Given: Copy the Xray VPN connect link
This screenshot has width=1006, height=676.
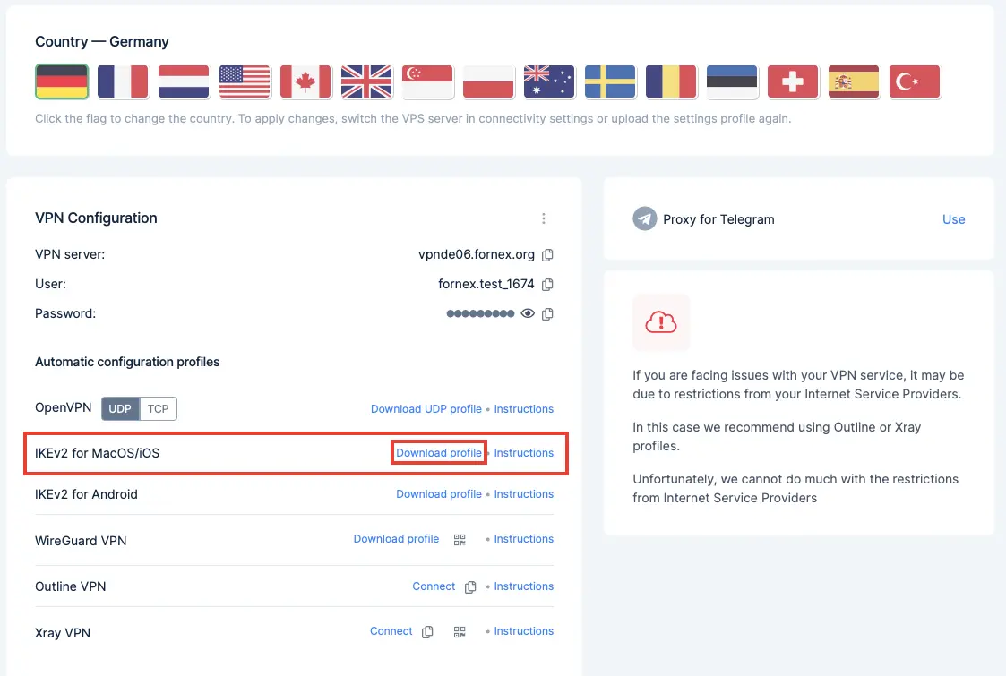Looking at the screenshot, I should 427,632.
